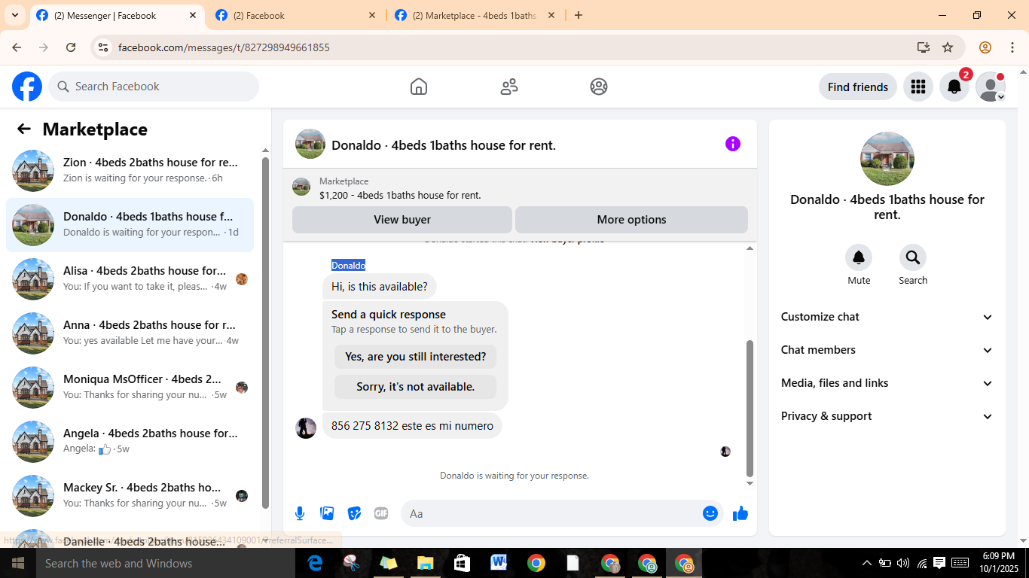Click the conversation list scrollbar
Screen dimensions: 1029x578
[x=265, y=331]
